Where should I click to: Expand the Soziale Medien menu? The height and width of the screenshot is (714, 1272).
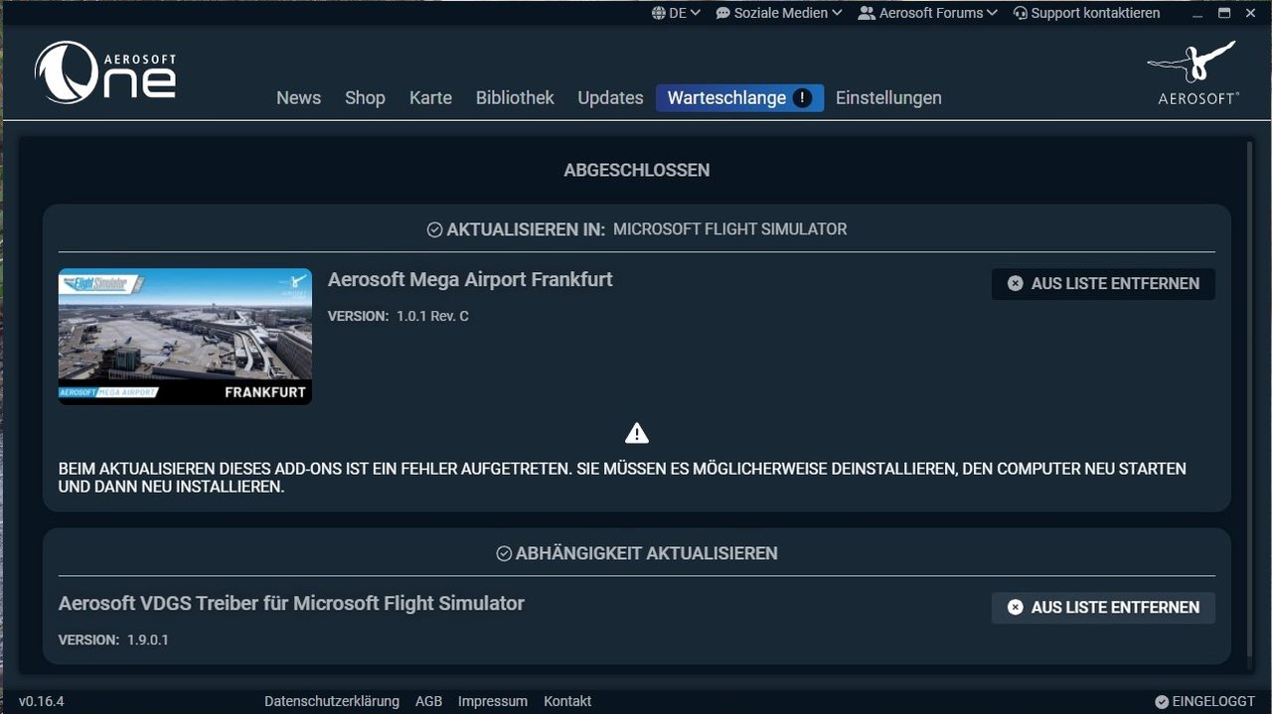pyautogui.click(x=779, y=13)
